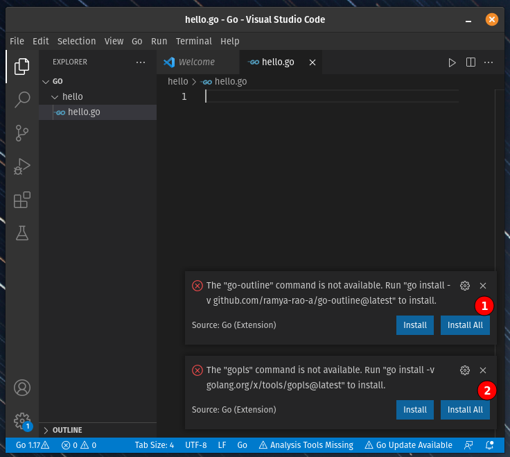Click Go 1.17 version in status bar
This screenshot has width=510, height=457.
33,445
